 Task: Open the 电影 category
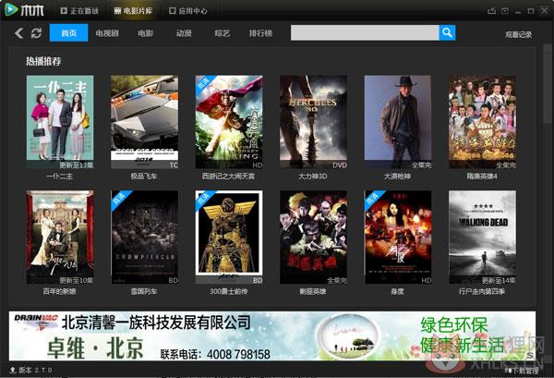pyautogui.click(x=146, y=33)
